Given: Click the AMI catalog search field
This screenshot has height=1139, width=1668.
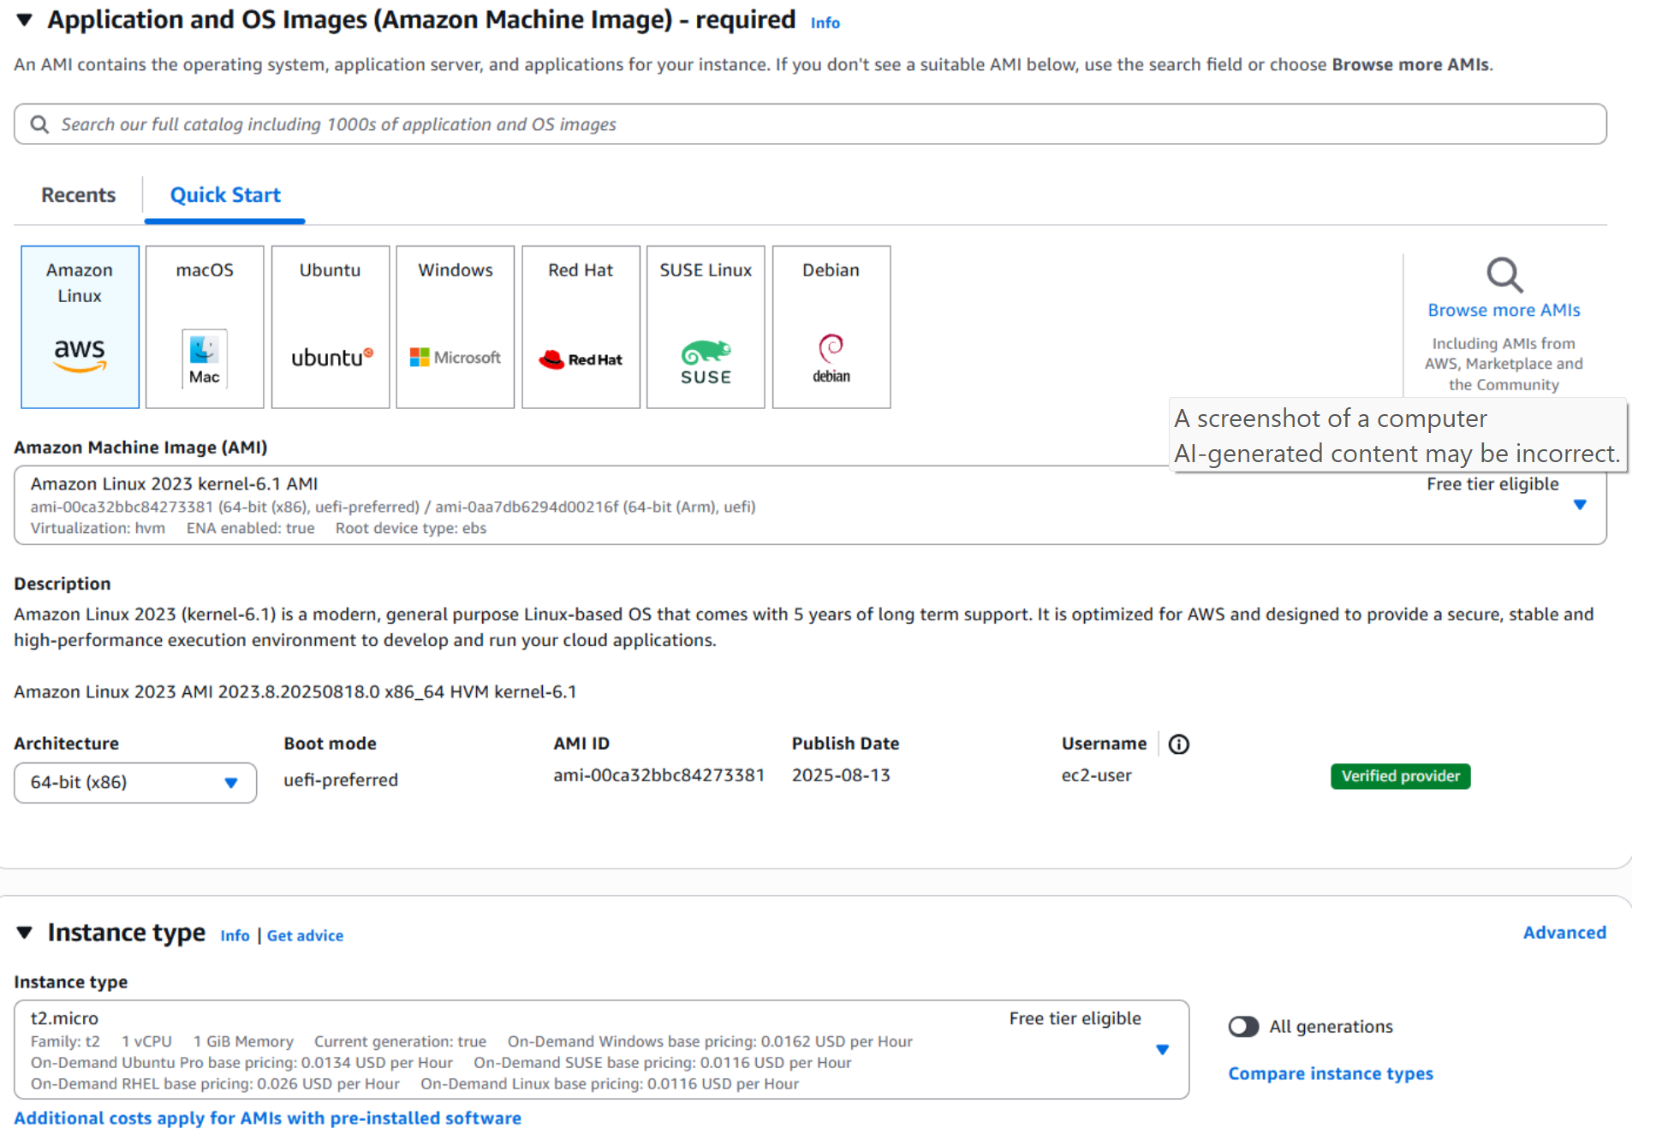Looking at the screenshot, I should click(810, 124).
